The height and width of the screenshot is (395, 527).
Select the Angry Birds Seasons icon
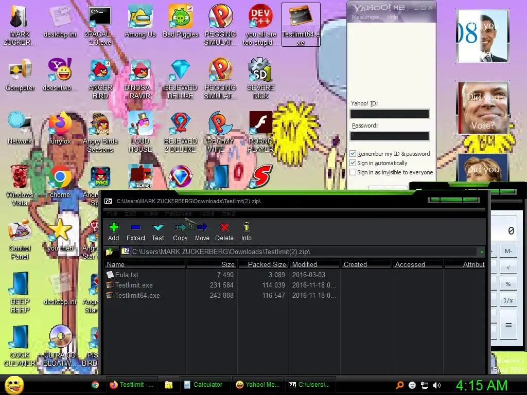click(100, 132)
